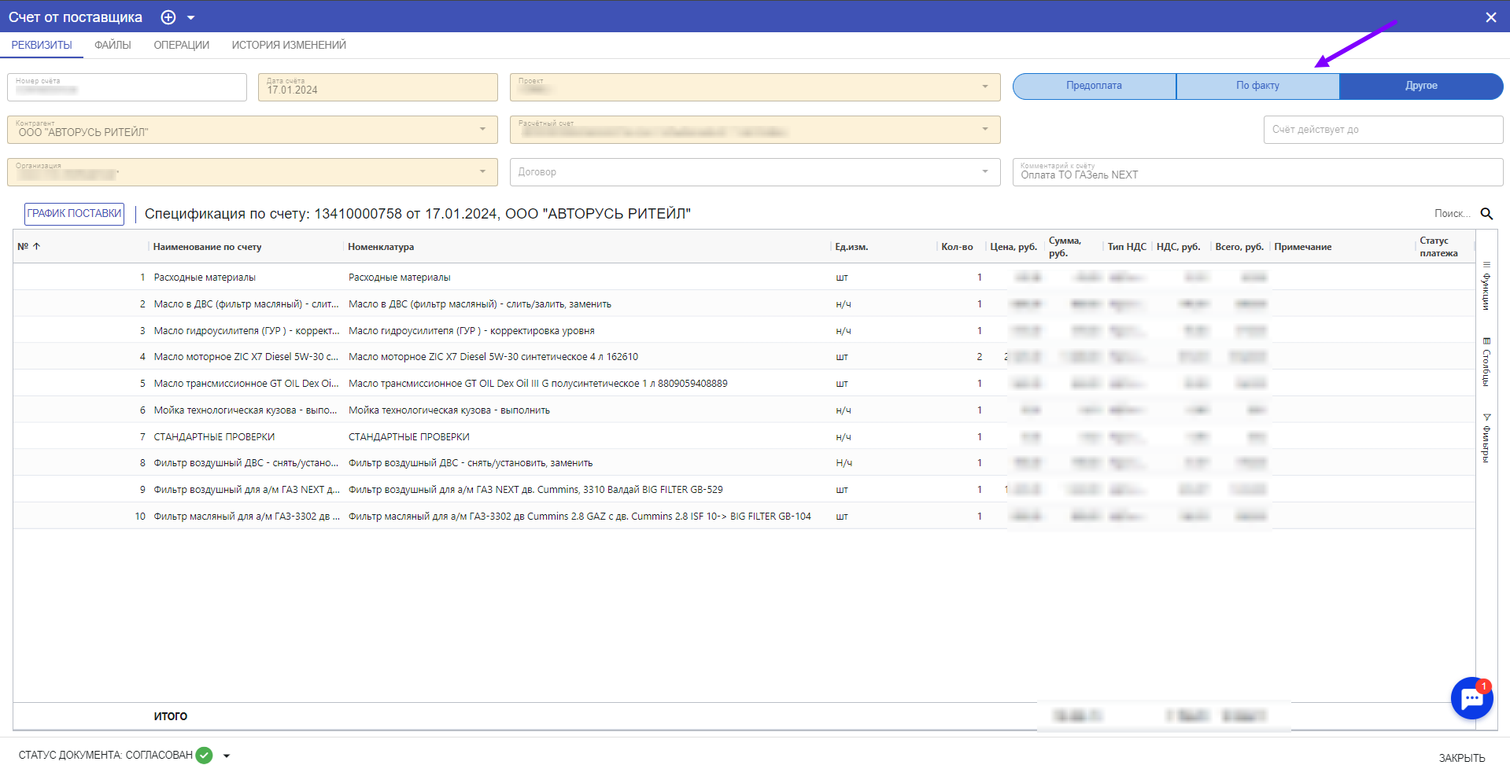Click the Дата счёта field

tap(378, 87)
